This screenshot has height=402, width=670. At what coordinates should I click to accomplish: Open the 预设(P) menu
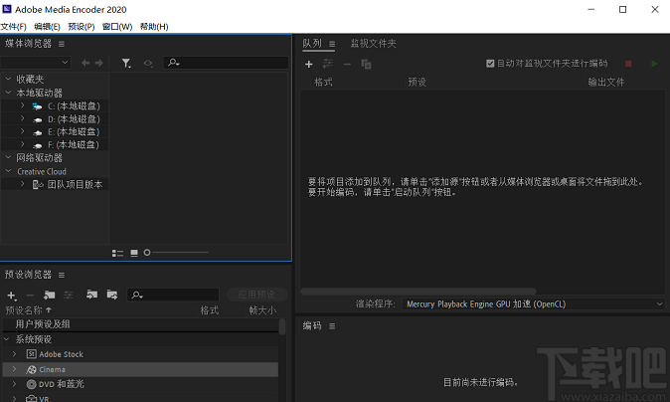point(82,27)
